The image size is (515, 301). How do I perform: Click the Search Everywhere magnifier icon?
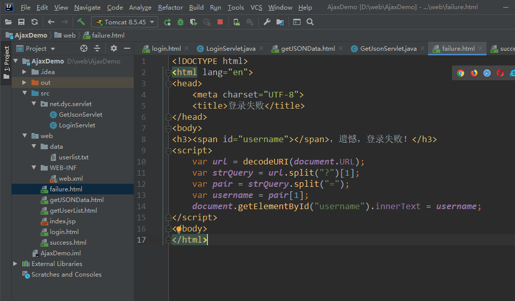click(x=310, y=22)
